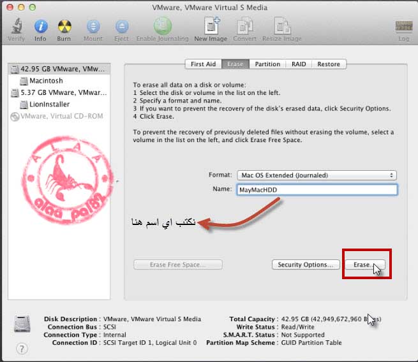Image resolution: width=418 pixels, height=362 pixels.
Task: Click the Mount toolbar icon
Action: pos(93,27)
